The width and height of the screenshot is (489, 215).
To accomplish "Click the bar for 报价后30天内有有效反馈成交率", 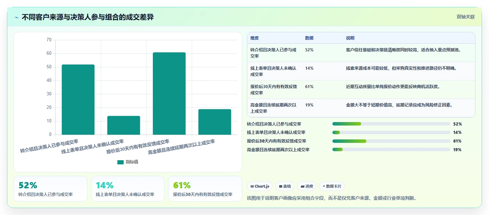I will 169,94.
